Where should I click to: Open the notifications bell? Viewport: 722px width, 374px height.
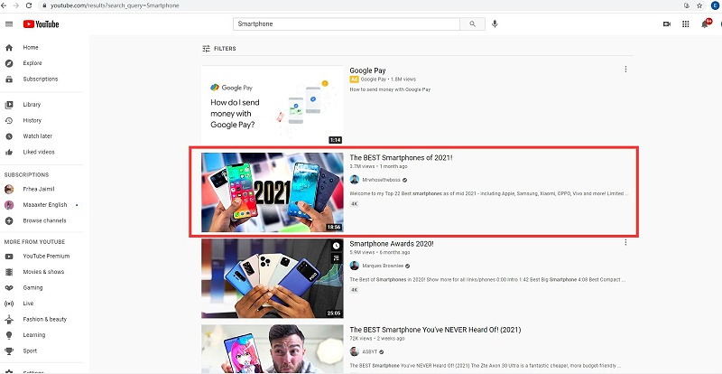705,23
